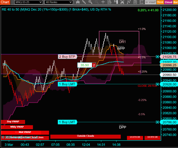Switch to the Chart tab
Viewport: 178px width, 148px height.
[5, 2]
